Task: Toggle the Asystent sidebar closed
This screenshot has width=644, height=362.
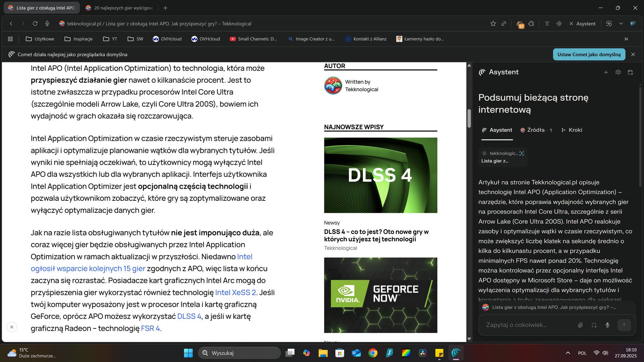Action: click(582, 24)
